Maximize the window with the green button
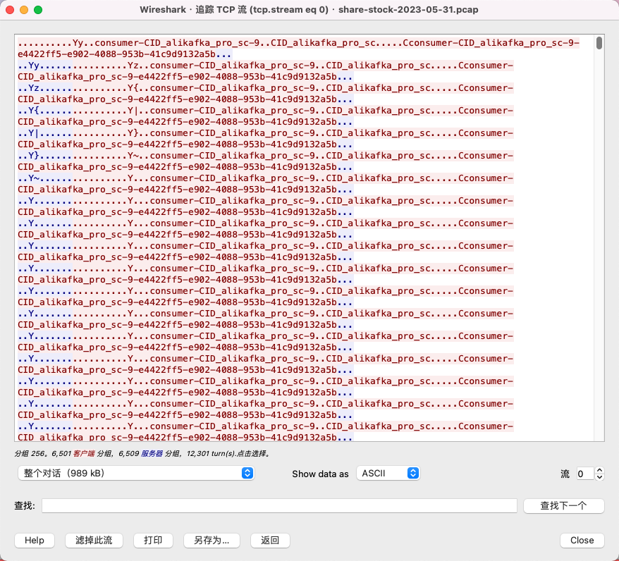Viewport: 619px width, 561px height. tap(37, 11)
